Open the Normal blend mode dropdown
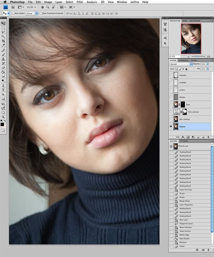 181,64
